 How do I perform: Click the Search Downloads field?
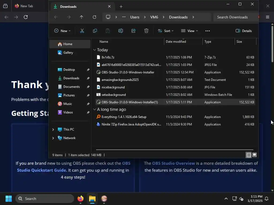(x=235, y=17)
